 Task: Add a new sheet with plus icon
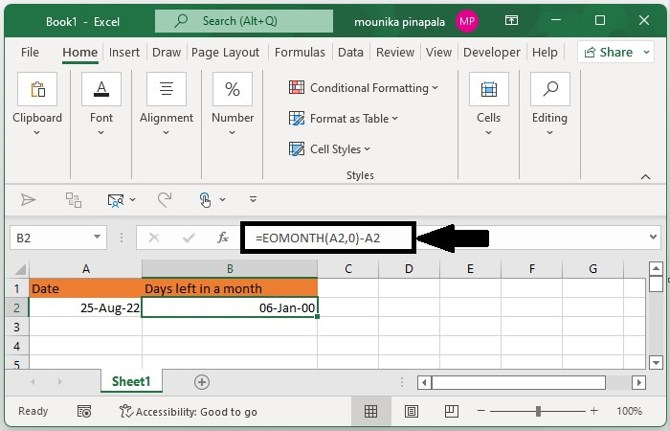point(202,382)
